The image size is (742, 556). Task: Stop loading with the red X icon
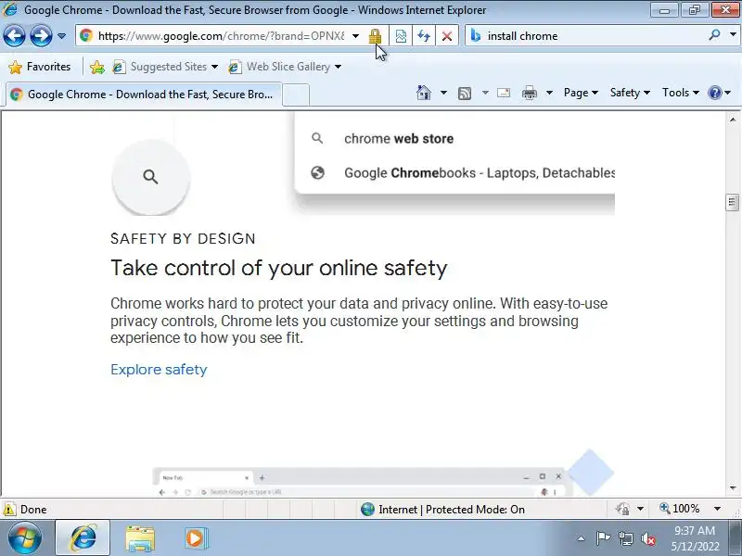447,36
